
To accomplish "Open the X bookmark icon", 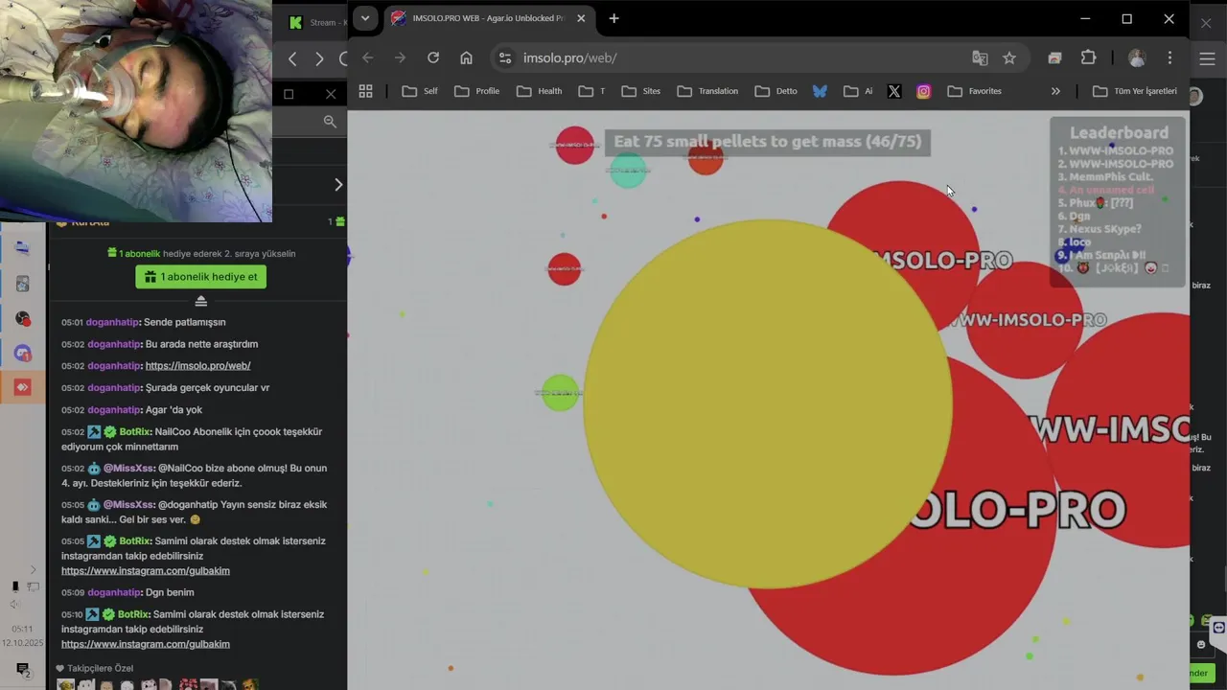I will pos(893,91).
